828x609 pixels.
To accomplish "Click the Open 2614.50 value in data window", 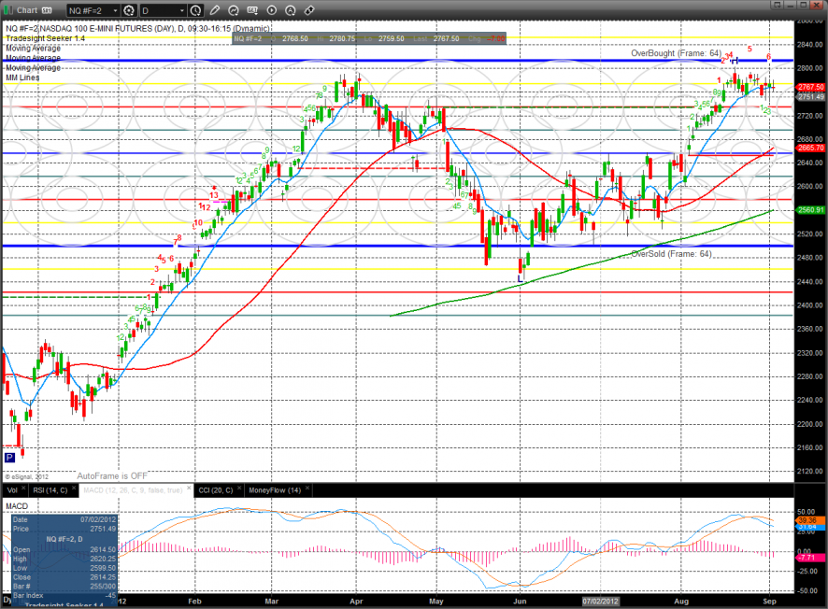I will (x=103, y=549).
